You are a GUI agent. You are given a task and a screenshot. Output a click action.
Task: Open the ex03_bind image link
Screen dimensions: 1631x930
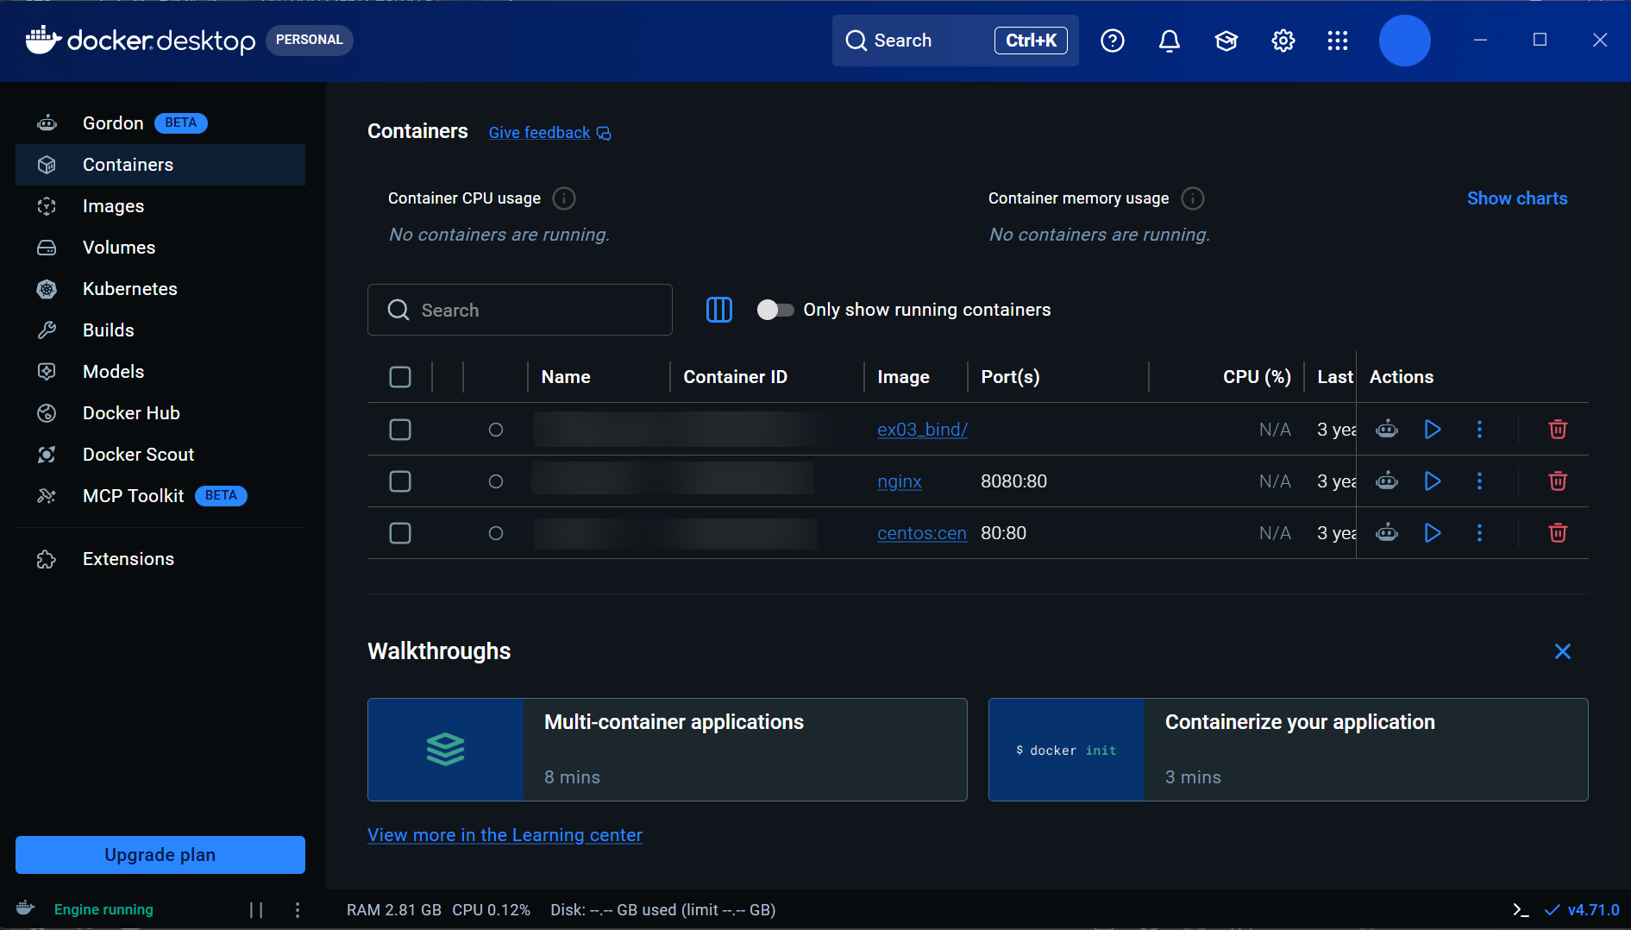922,430
